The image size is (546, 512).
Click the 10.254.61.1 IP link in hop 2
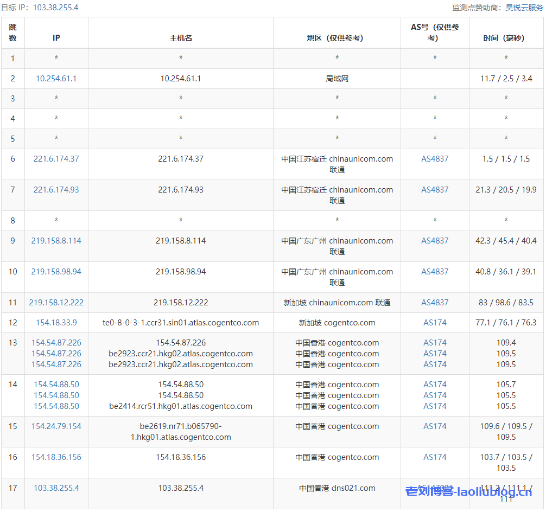56,79
